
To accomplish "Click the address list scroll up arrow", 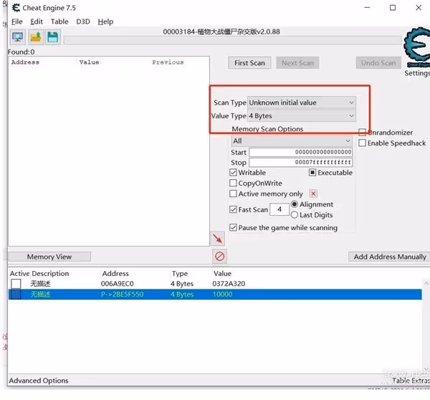I will click(x=426, y=283).
